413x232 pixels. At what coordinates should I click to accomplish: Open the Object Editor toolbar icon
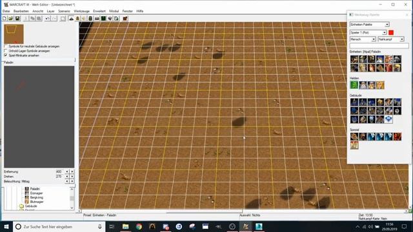point(90,19)
